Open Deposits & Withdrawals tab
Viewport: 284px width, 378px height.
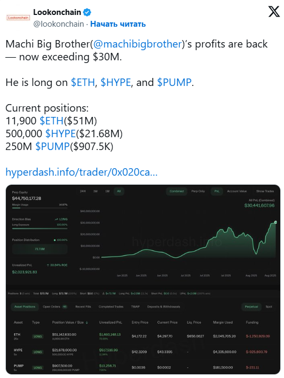click(x=163, y=306)
